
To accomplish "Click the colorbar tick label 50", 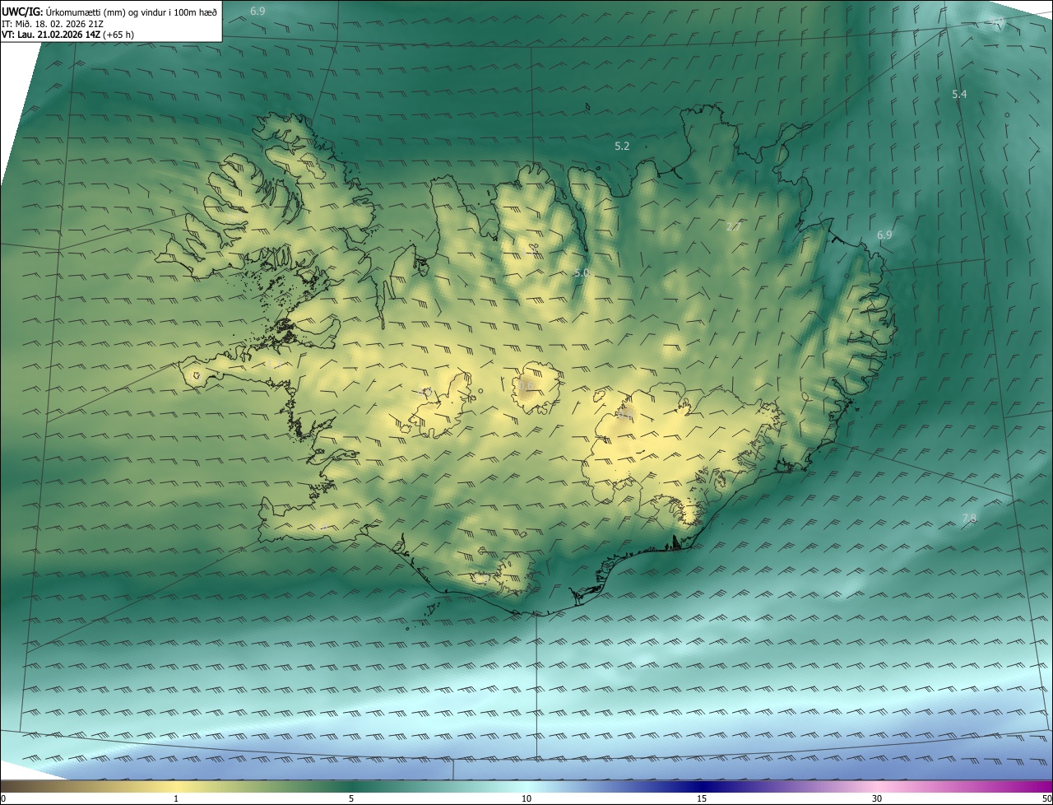I will tap(1046, 798).
